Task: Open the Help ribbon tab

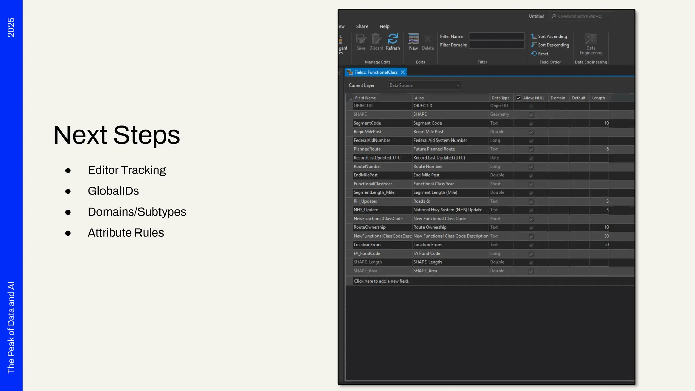Action: tap(384, 26)
